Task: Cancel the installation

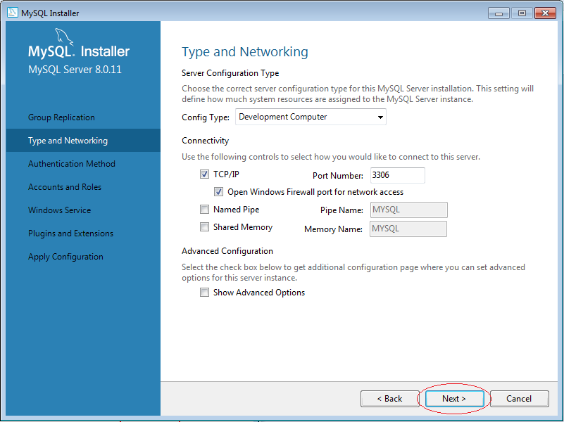Action: point(520,399)
